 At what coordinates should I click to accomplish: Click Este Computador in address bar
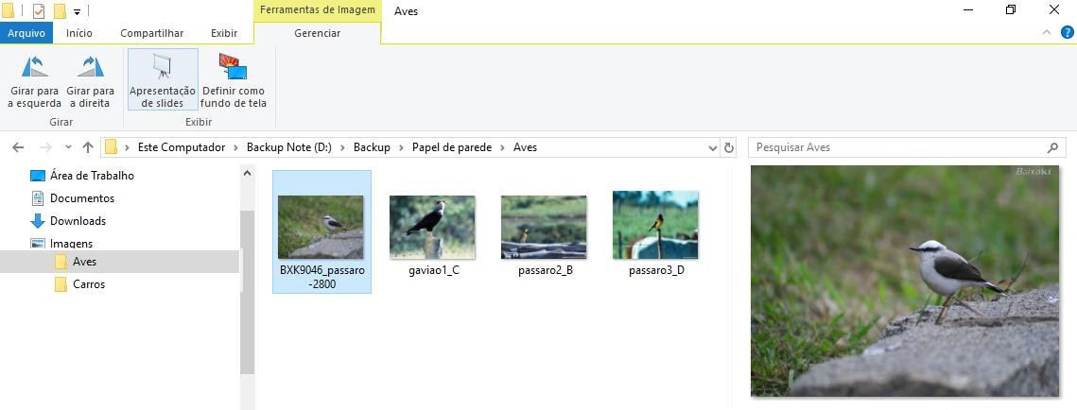pos(182,147)
